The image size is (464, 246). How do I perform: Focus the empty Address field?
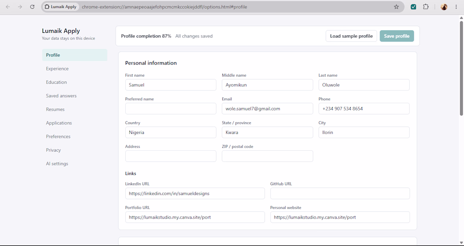click(x=171, y=156)
